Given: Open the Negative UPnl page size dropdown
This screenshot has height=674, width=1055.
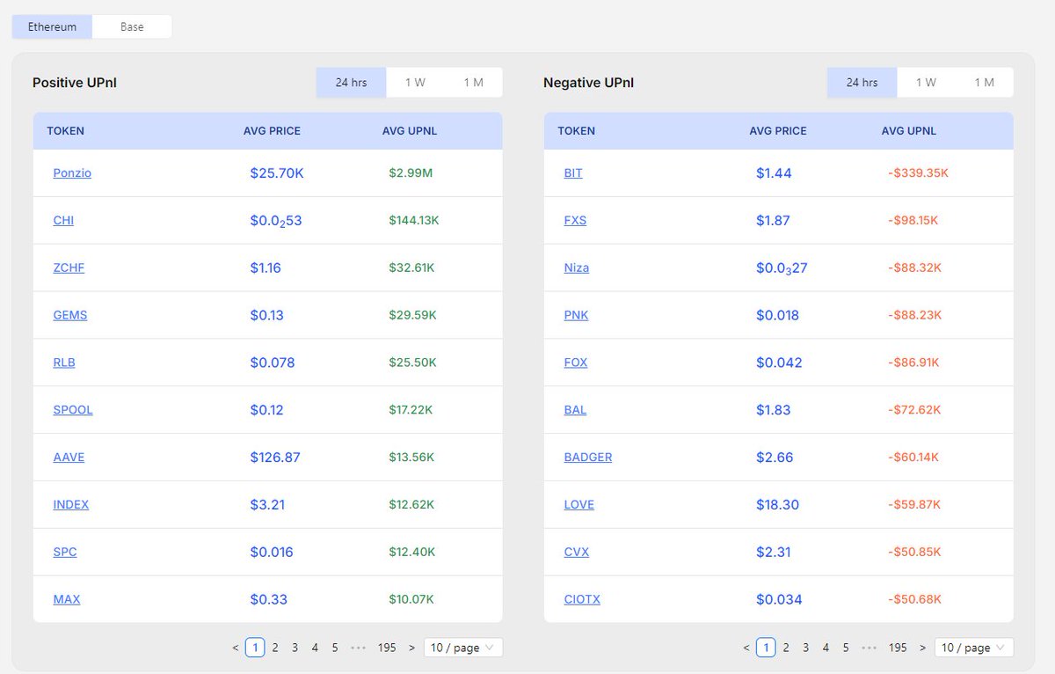Looking at the screenshot, I should pos(974,648).
